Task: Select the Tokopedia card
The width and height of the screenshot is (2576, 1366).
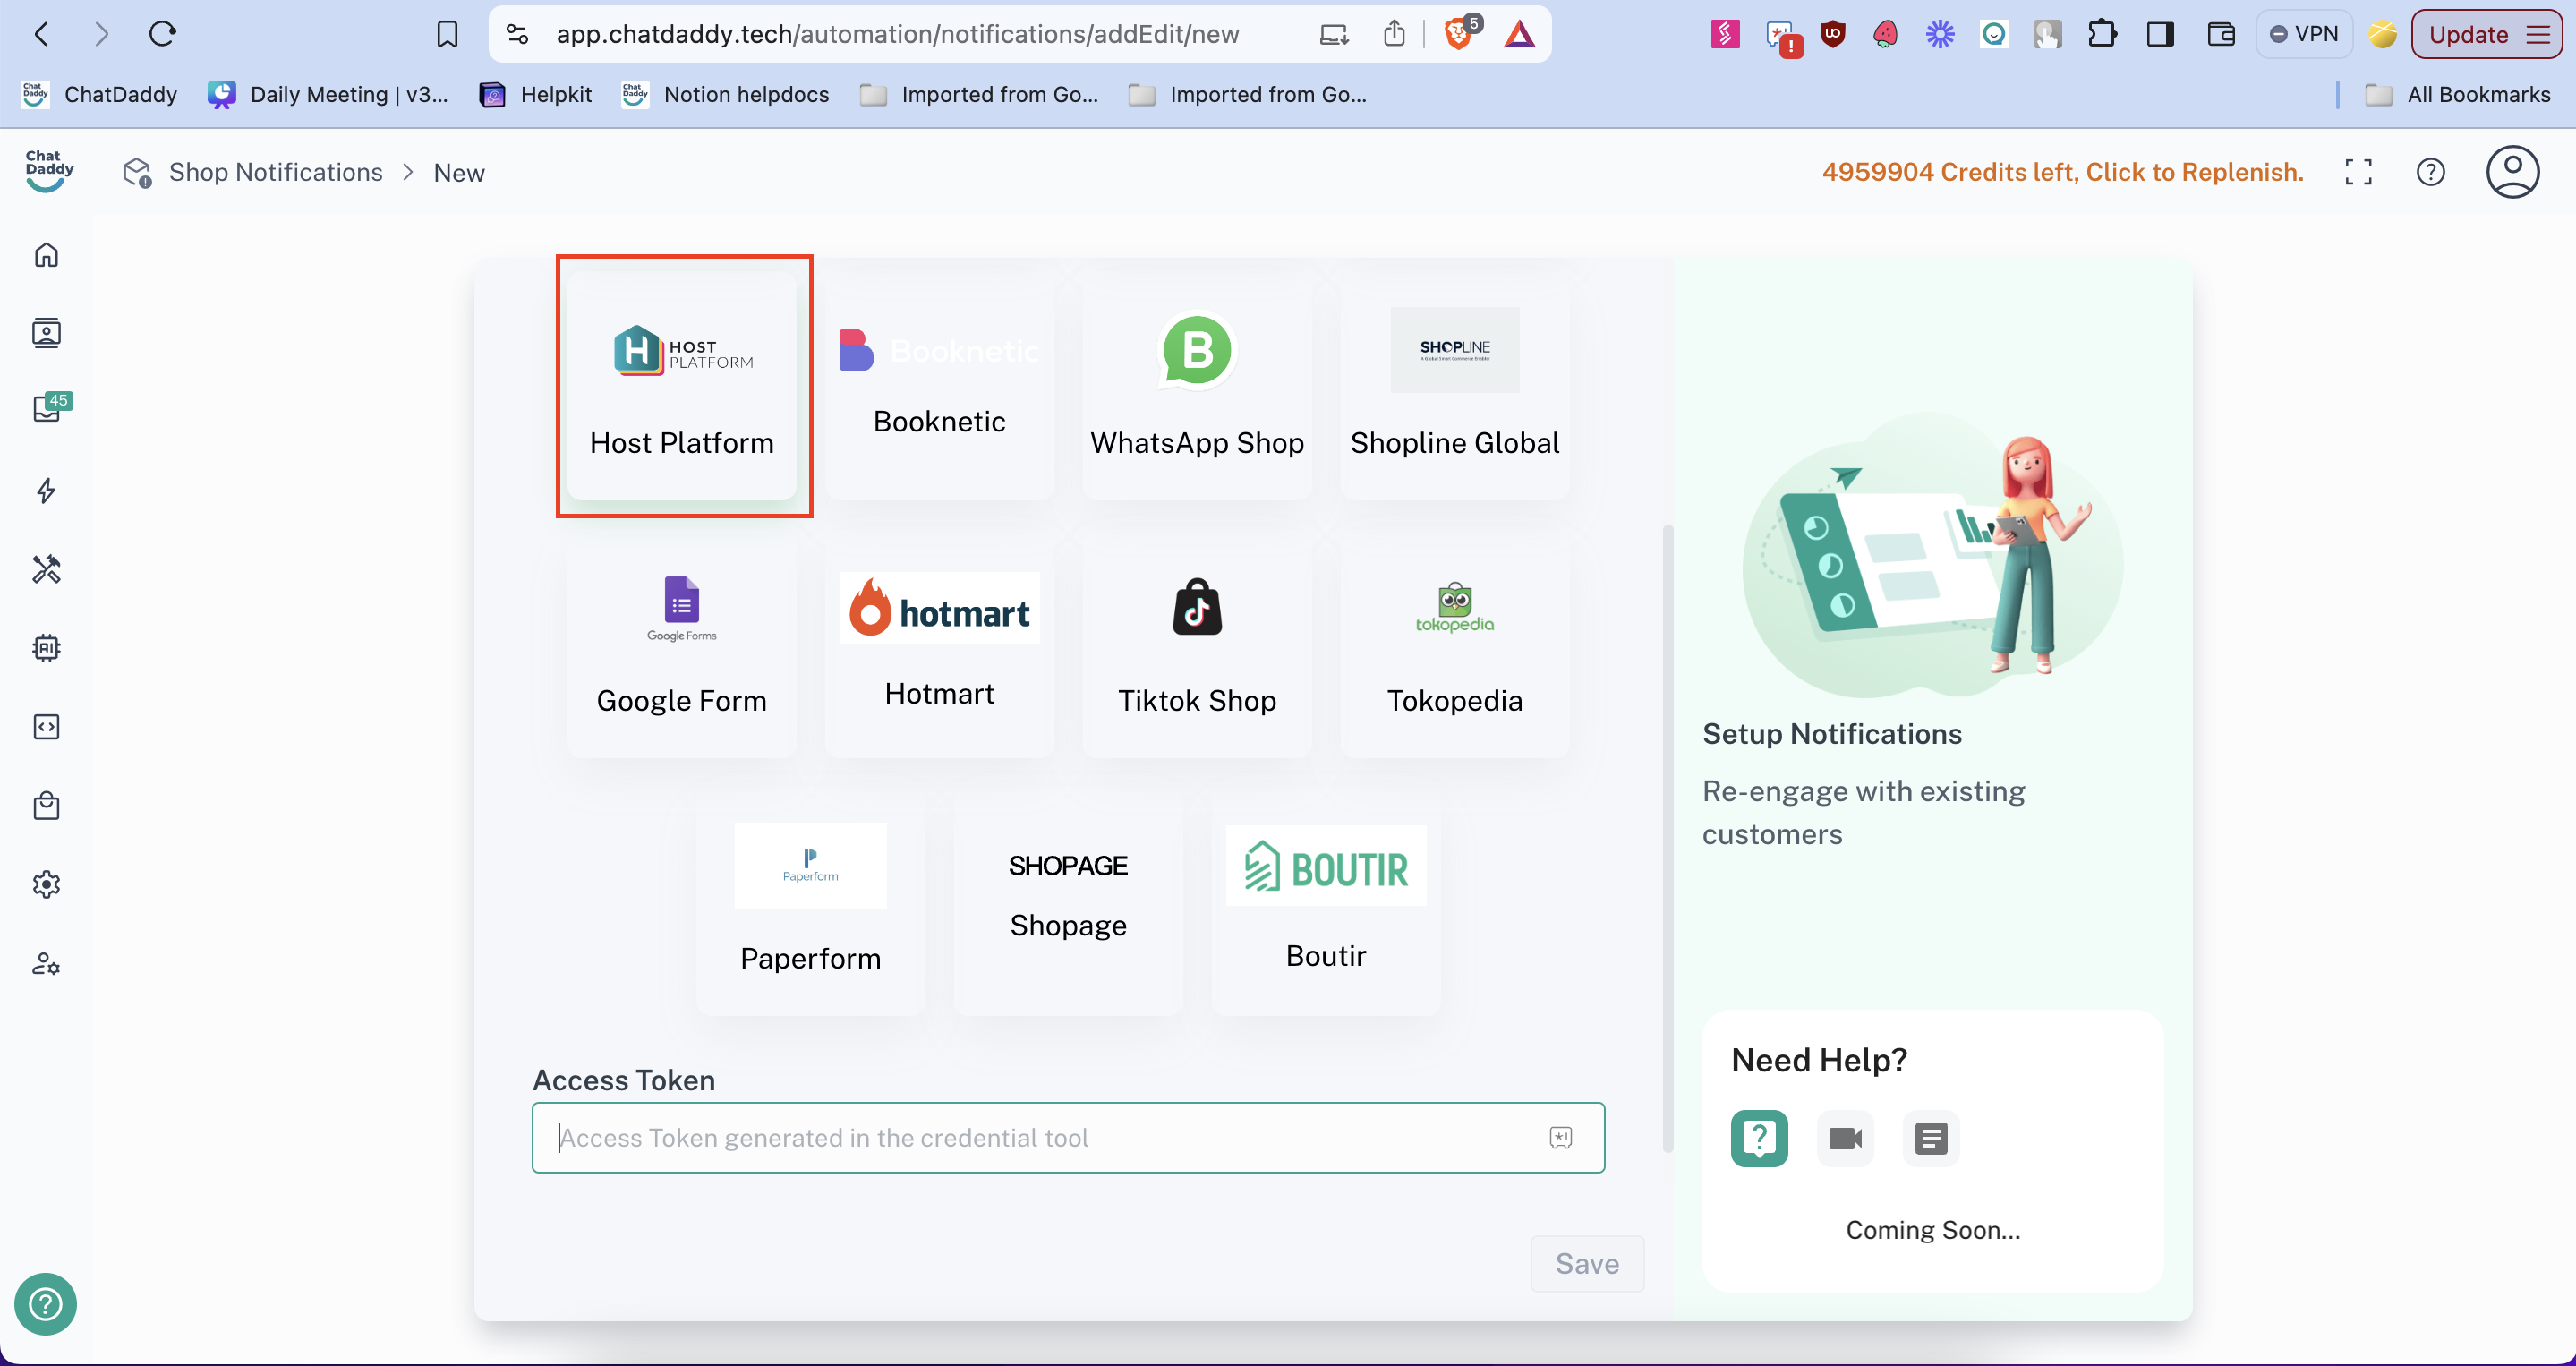Action: tap(1454, 644)
